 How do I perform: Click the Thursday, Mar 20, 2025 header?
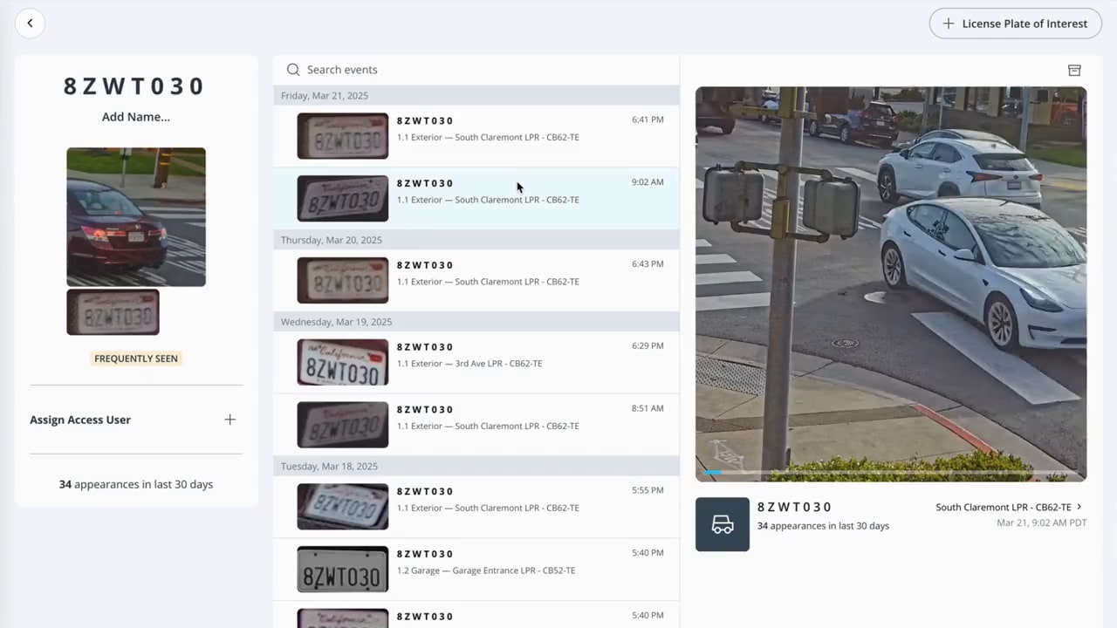[x=476, y=240]
